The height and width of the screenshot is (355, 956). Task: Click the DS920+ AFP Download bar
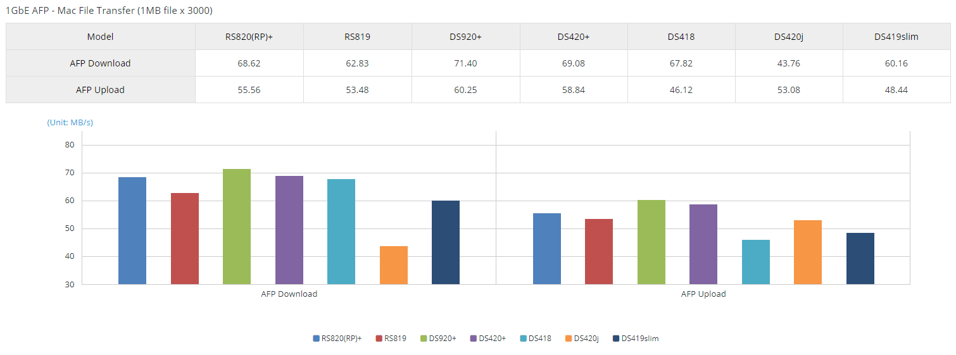click(237, 227)
